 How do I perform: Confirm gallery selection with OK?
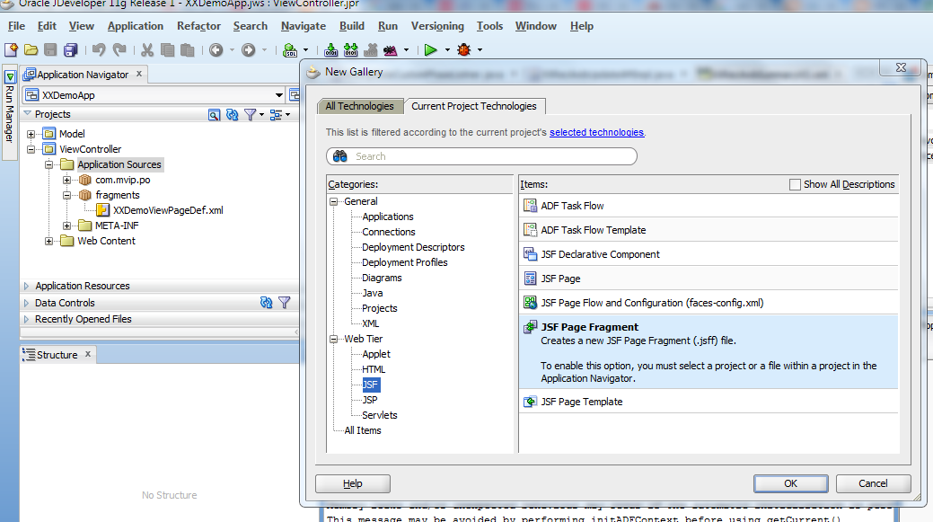pyautogui.click(x=790, y=483)
